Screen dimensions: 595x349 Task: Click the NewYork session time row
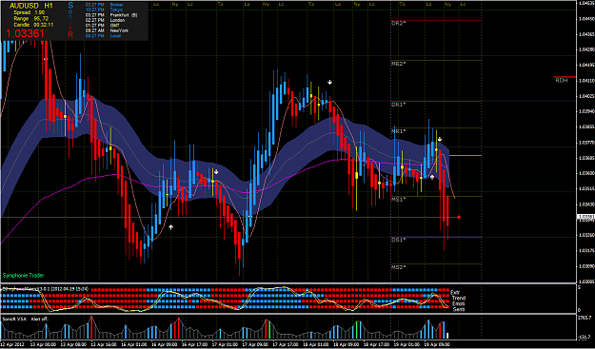(107, 30)
